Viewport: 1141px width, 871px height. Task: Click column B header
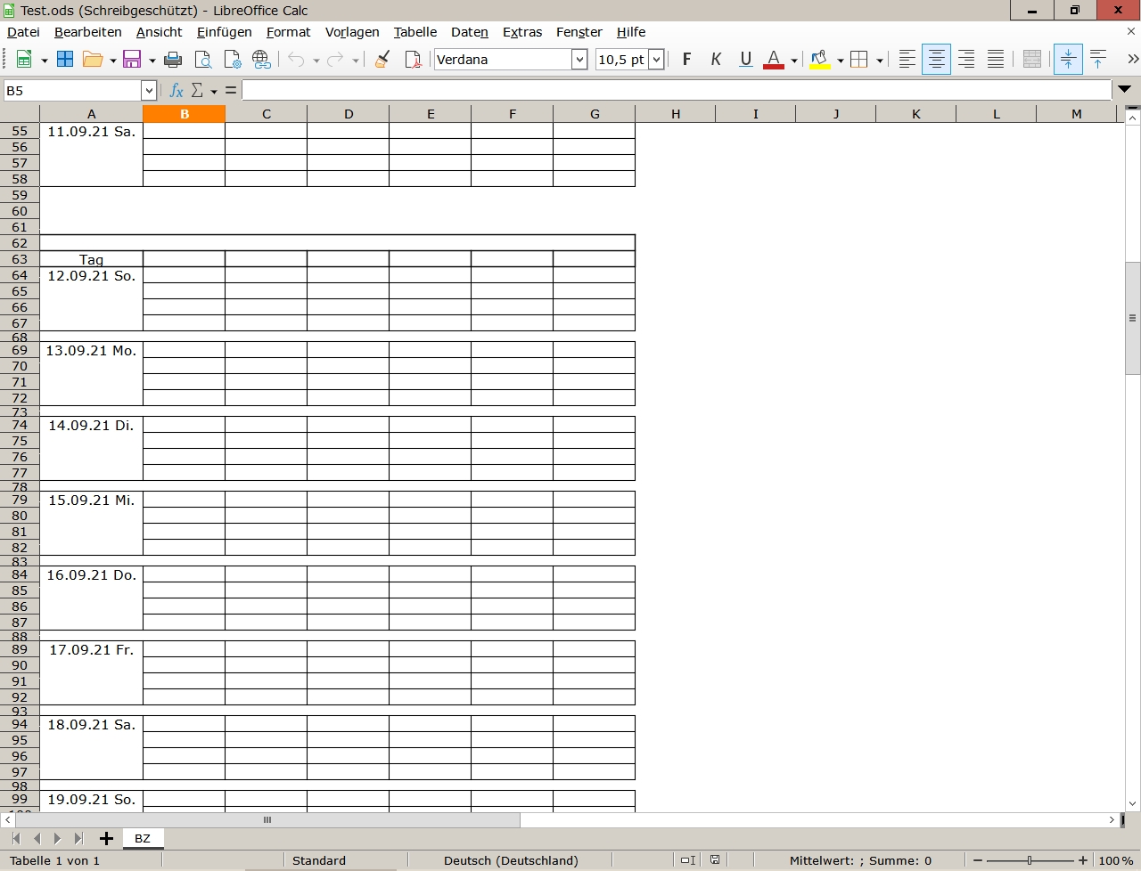point(185,114)
